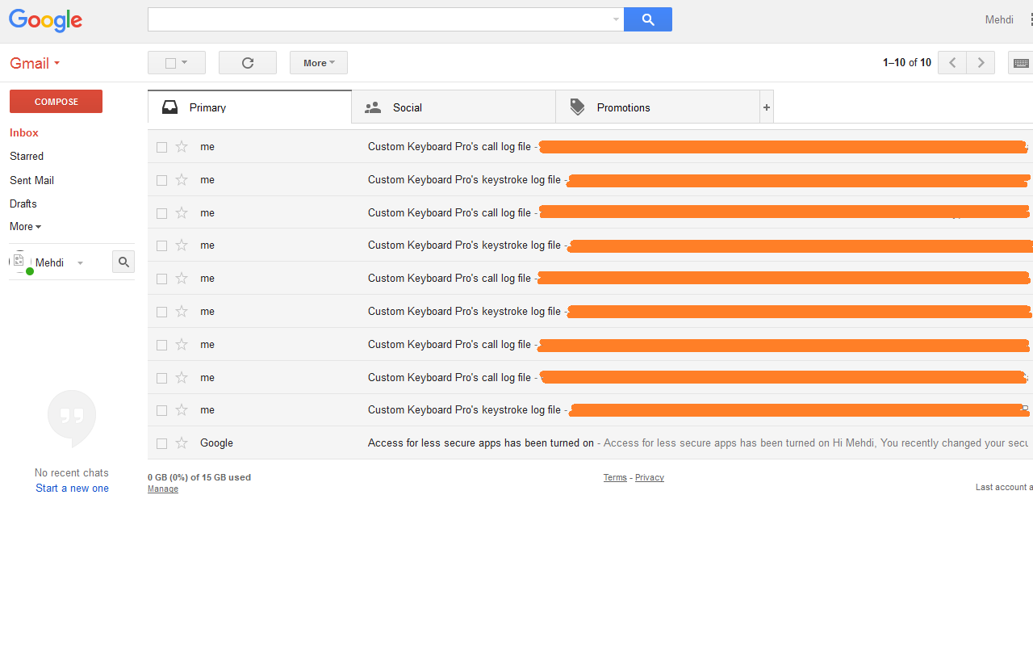The width and height of the screenshot is (1033, 646).
Task: Star the Google email about less secure apps
Action: pos(182,443)
